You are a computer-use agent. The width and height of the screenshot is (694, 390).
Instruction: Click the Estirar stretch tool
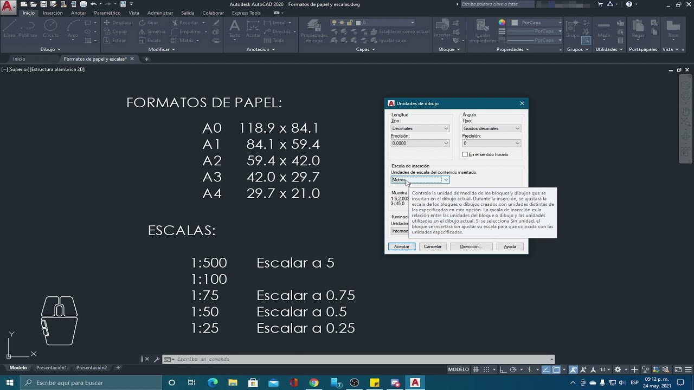[114, 40]
